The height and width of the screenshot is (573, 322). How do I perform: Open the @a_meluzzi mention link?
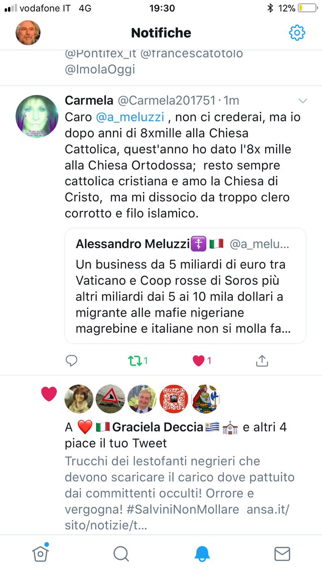(x=130, y=117)
